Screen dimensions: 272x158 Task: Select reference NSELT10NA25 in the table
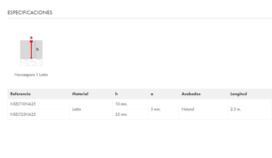tap(23, 104)
